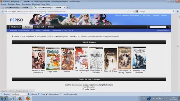
Task: Click the page vertical scrollbar
Action: 179,53
